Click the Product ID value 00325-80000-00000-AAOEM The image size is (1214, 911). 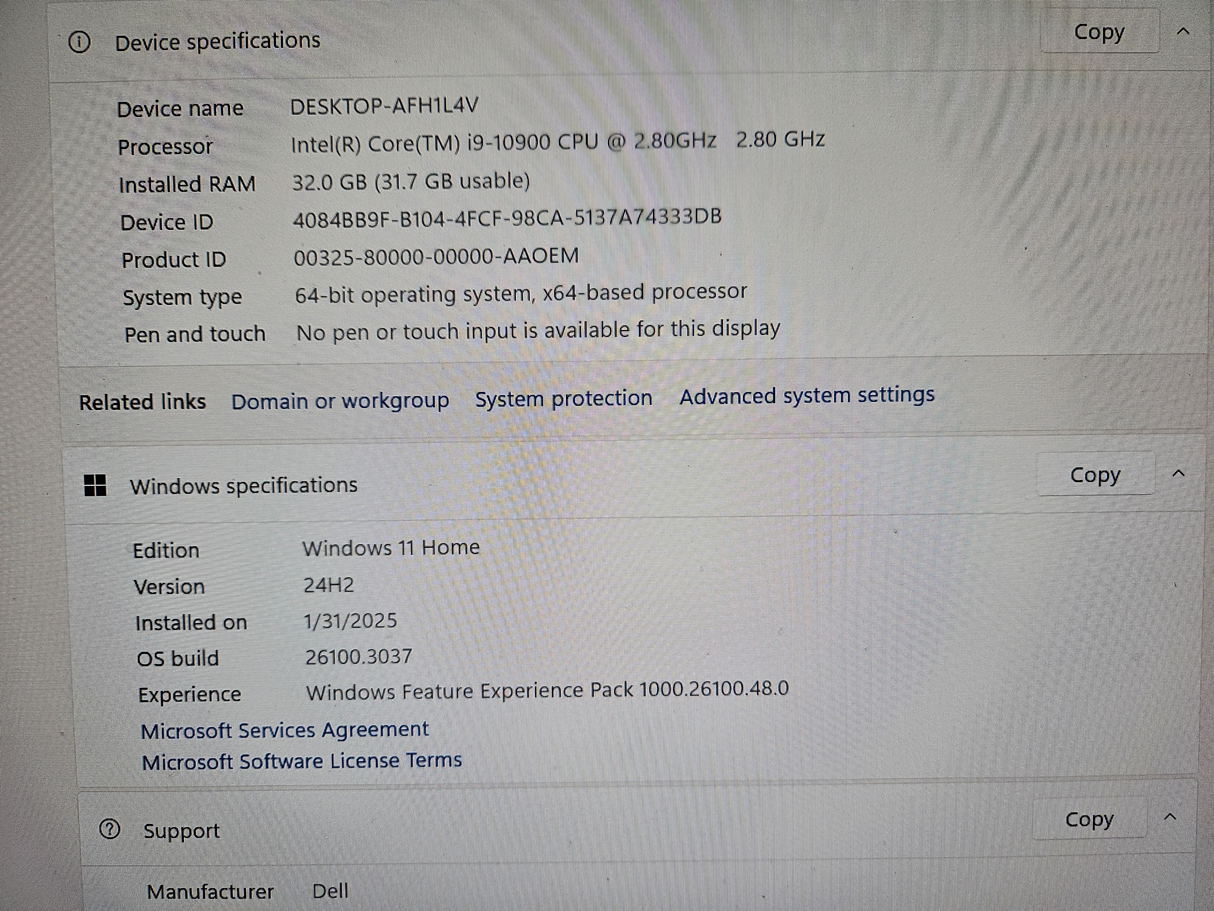[x=436, y=256]
